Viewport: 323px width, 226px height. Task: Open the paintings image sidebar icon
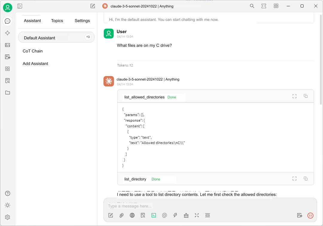click(7, 45)
